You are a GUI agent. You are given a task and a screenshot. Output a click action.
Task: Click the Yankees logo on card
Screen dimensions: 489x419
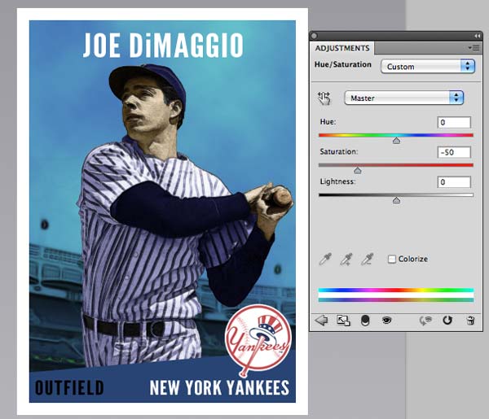point(258,339)
